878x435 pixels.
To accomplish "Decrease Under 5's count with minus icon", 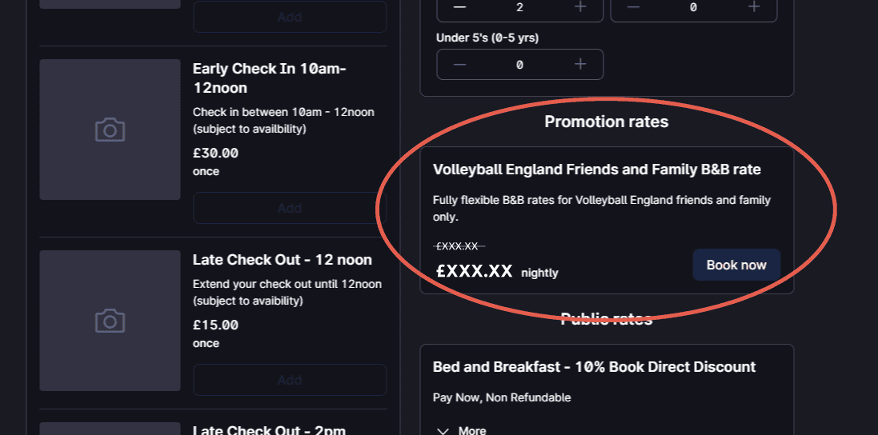I will click(459, 65).
